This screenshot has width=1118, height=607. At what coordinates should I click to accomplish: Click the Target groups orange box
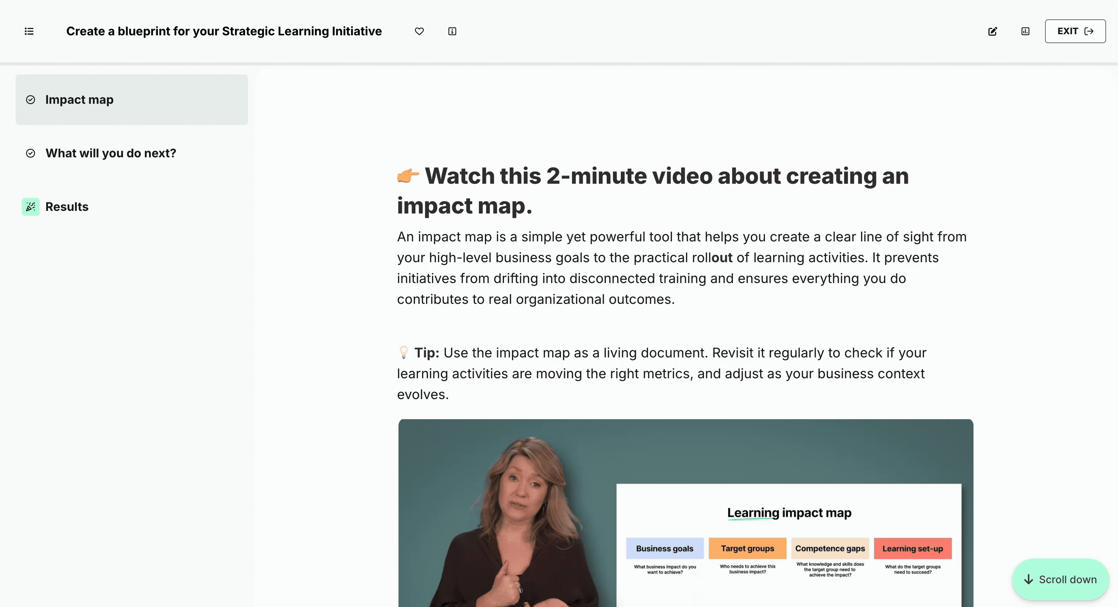coord(747,548)
